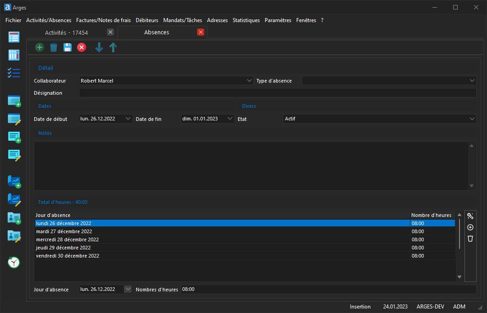Screen dimensions: 487x313
Task: Open the Mandats/Tâches menu
Action: tap(183, 20)
